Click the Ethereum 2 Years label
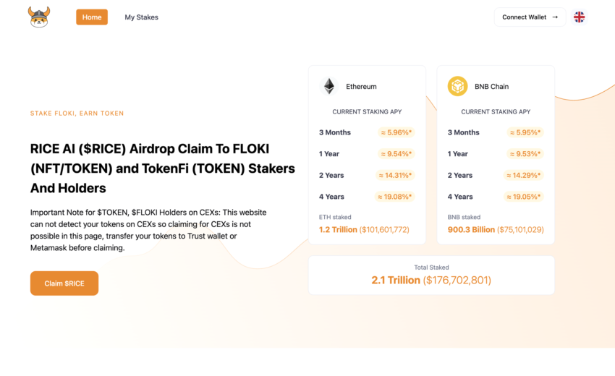Image resolution: width=615 pixels, height=376 pixels. pos(331,175)
